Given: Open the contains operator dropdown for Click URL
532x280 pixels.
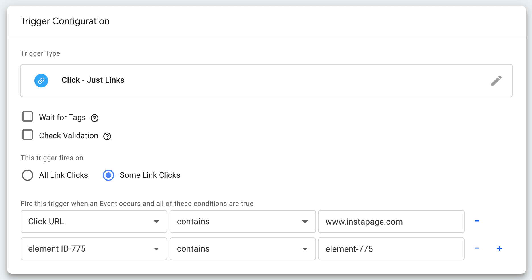Looking at the screenshot, I should point(242,222).
